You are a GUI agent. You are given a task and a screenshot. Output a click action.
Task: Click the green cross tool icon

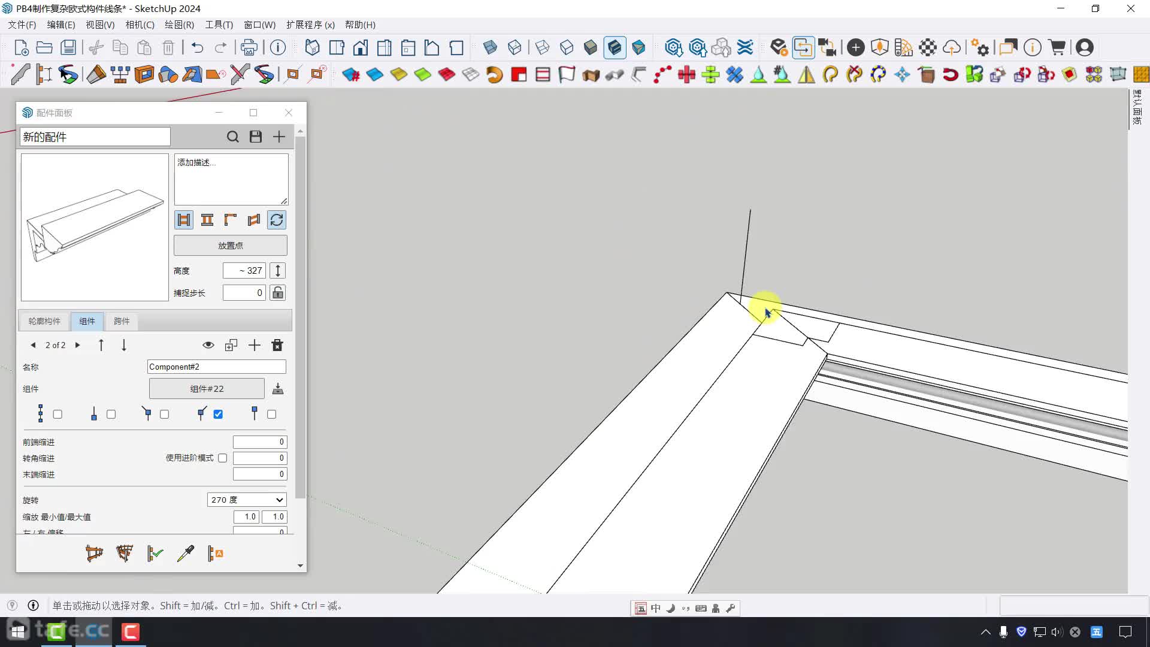point(710,74)
